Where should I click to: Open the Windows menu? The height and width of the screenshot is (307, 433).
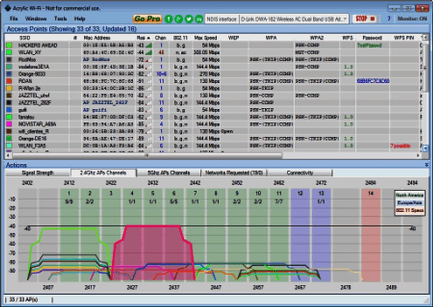(x=36, y=19)
